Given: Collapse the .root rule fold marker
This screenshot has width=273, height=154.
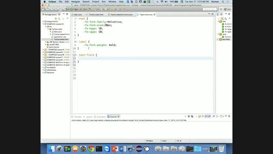Looking at the screenshot, I should point(77,18).
